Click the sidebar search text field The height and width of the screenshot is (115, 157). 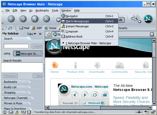[x=16, y=46]
